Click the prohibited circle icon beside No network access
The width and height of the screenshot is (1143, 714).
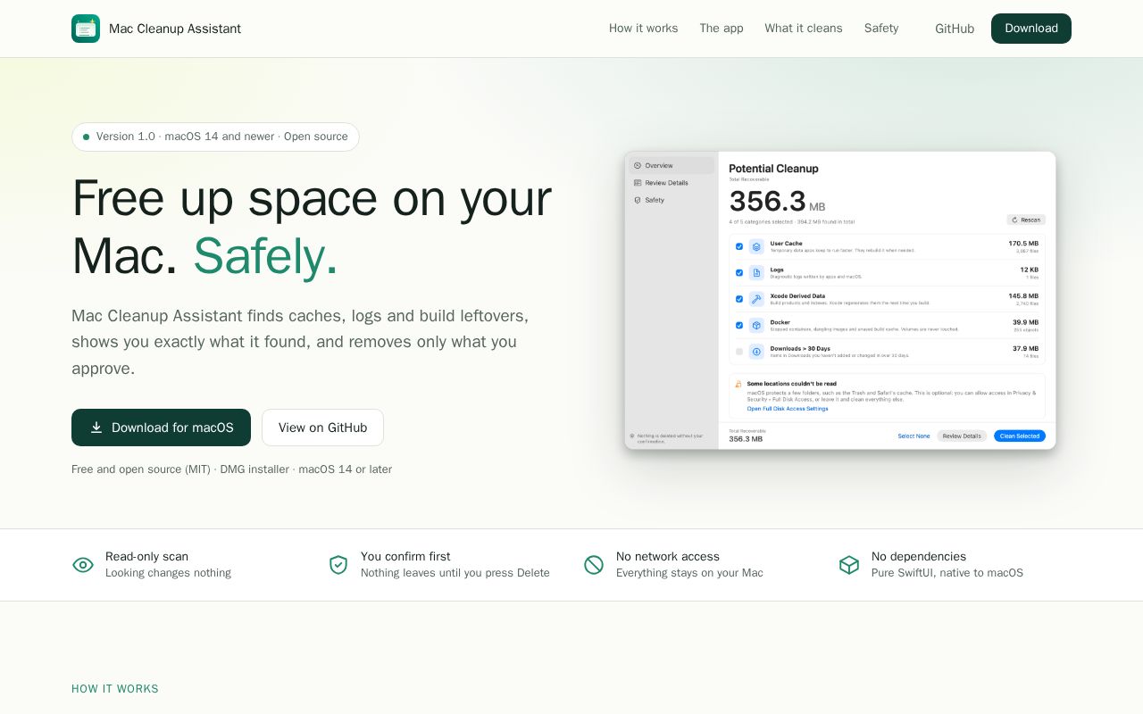coord(594,565)
